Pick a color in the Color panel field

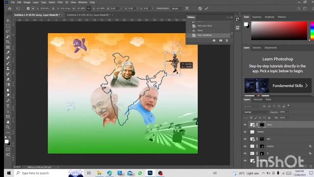pyautogui.click(x=279, y=30)
